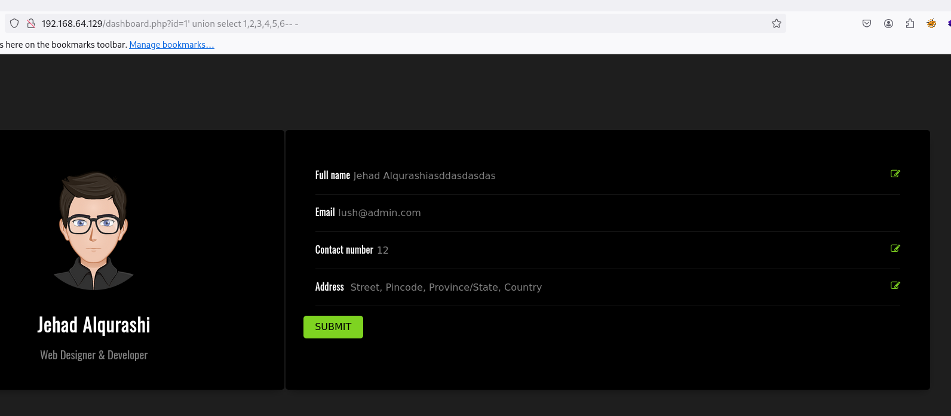Edit the Full name field icon
The height and width of the screenshot is (416, 951).
tap(895, 174)
